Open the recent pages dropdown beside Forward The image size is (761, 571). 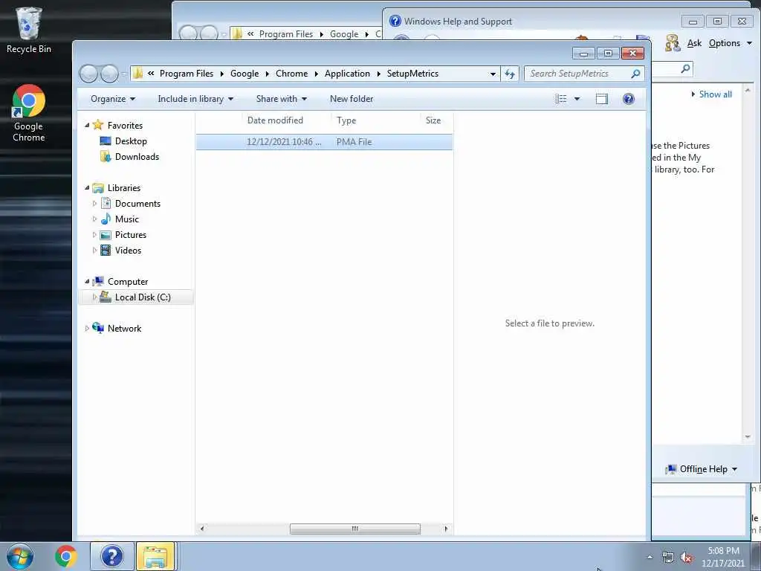click(124, 74)
